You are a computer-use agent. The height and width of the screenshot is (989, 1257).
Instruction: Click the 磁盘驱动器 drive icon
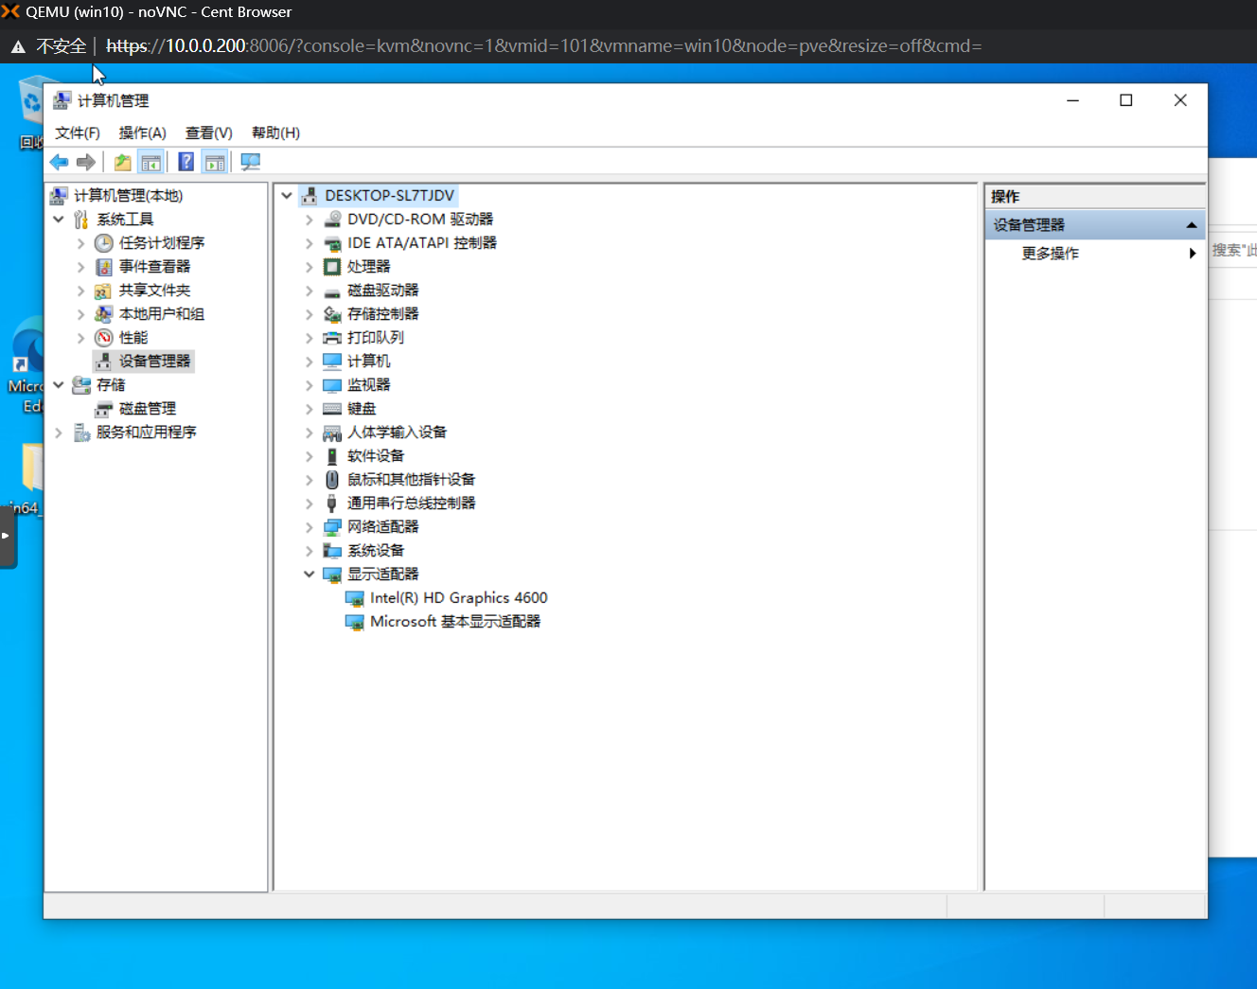[332, 291]
